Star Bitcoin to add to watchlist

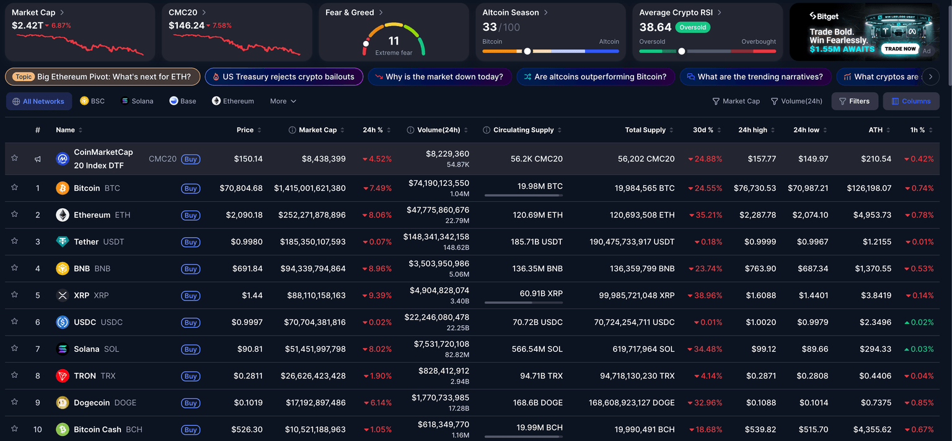[14, 188]
